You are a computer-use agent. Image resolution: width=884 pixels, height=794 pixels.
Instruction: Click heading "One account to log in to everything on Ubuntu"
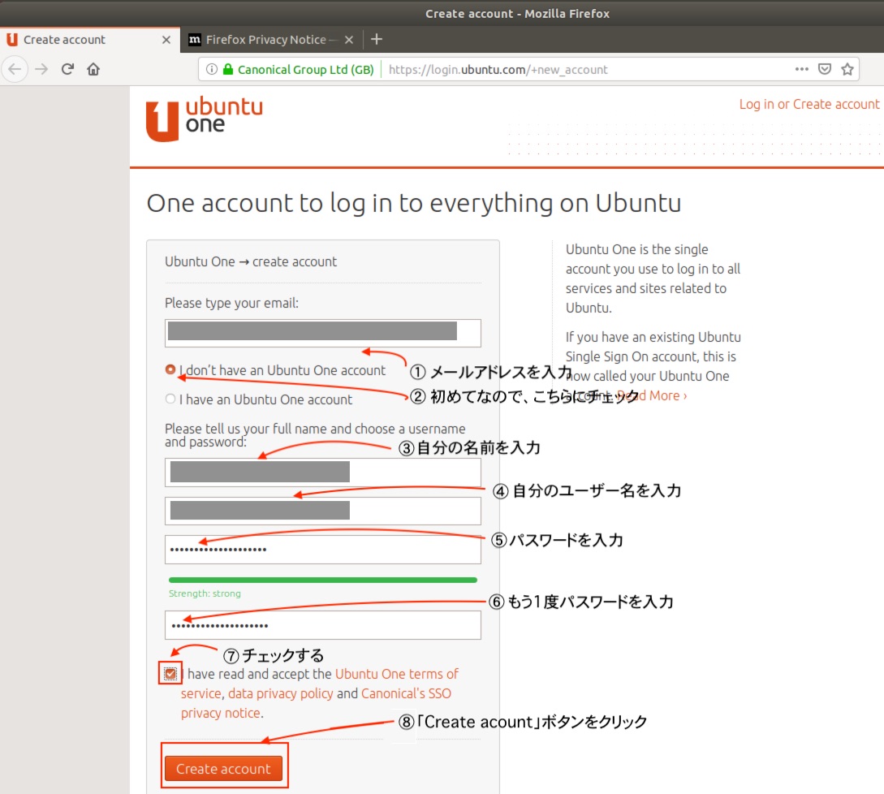(x=414, y=203)
